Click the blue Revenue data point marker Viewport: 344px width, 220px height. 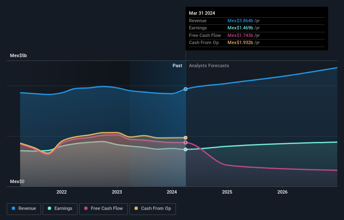click(186, 89)
